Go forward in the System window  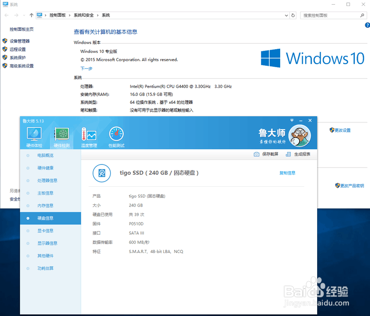click(16, 15)
